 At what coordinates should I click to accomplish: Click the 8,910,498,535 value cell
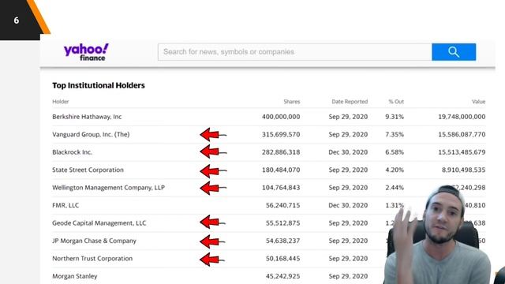(x=463, y=170)
